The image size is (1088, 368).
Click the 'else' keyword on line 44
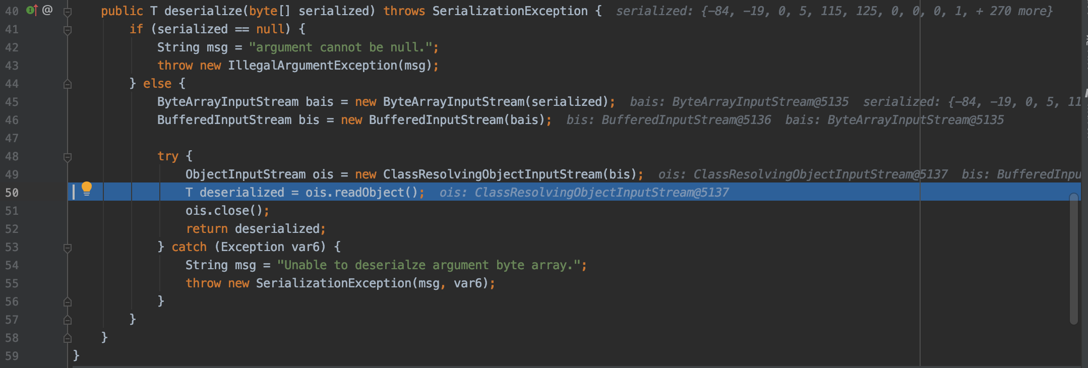pyautogui.click(x=157, y=84)
